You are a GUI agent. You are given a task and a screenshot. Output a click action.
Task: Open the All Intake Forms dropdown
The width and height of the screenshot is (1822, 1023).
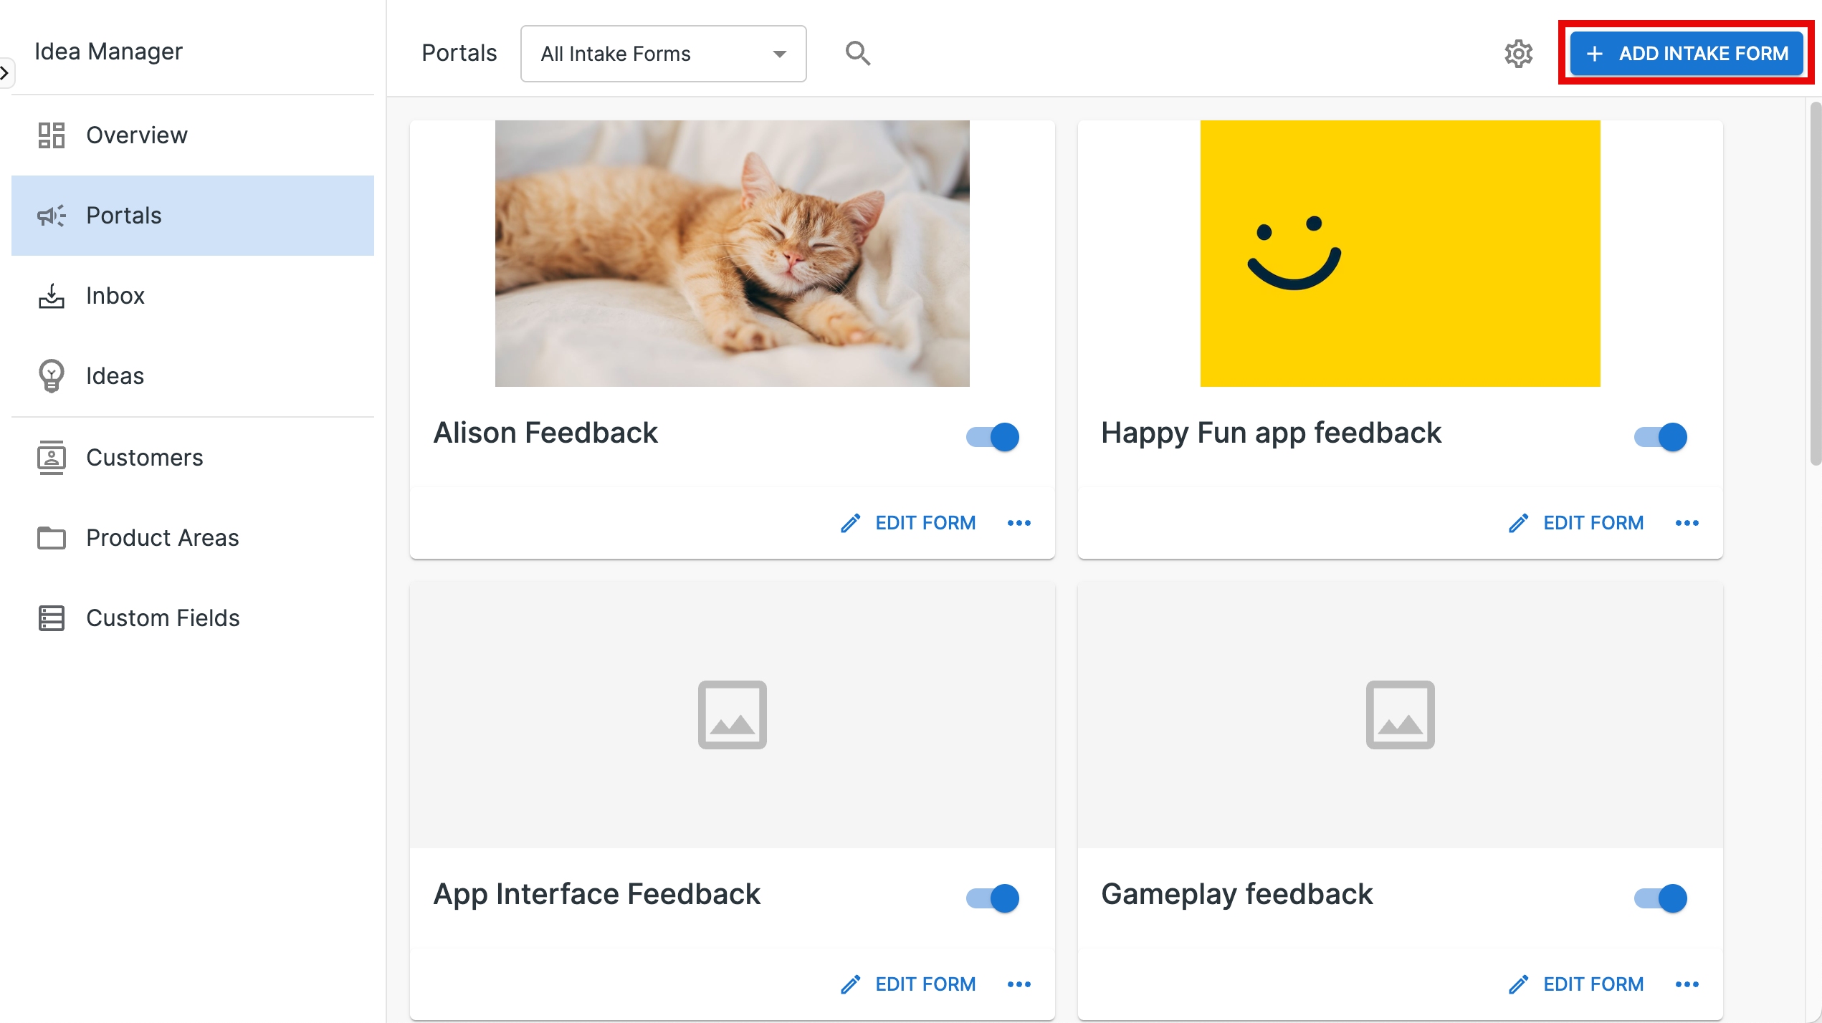662,53
